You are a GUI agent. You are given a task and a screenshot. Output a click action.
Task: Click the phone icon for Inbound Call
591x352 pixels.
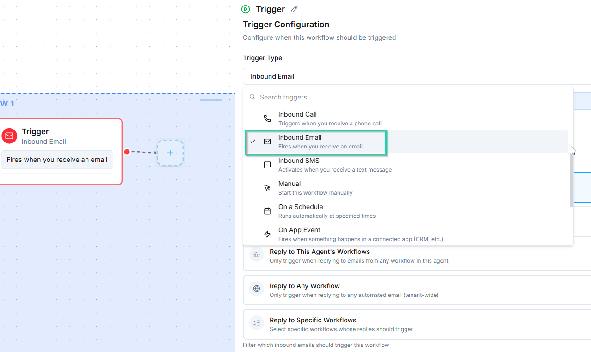tap(267, 118)
